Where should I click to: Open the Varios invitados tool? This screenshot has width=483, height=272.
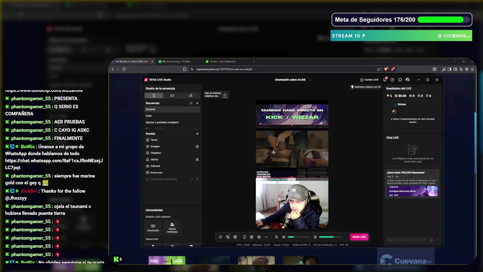[172, 227]
